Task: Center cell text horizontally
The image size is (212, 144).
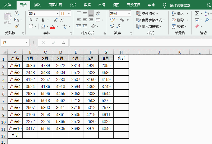Action: point(85,20)
